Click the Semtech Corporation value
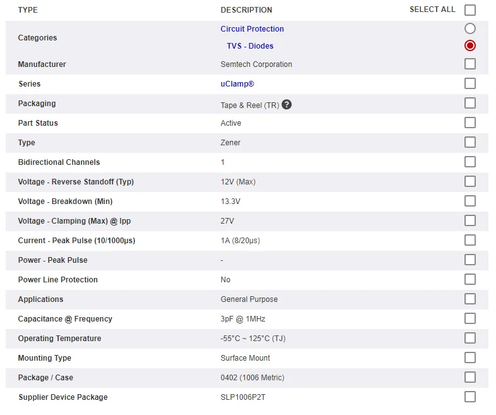Image resolution: width=496 pixels, height=415 pixels. pyautogui.click(x=256, y=64)
